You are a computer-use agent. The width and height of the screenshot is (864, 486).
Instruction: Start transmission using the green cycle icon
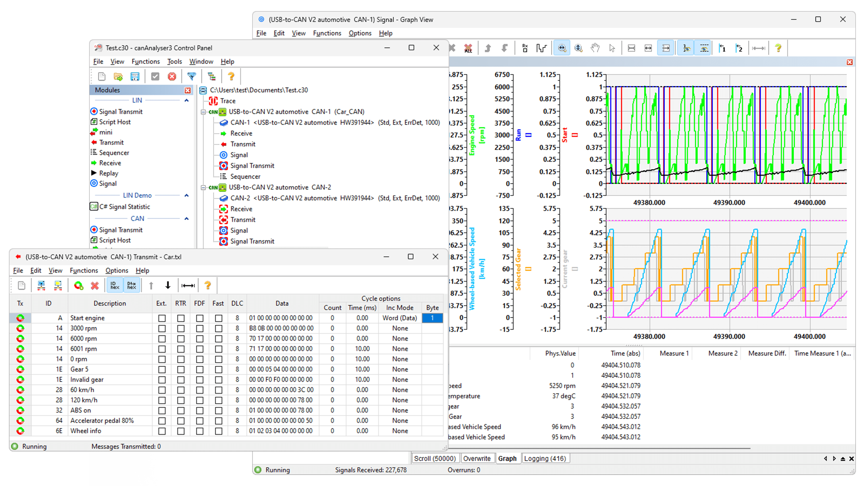pyautogui.click(x=79, y=286)
